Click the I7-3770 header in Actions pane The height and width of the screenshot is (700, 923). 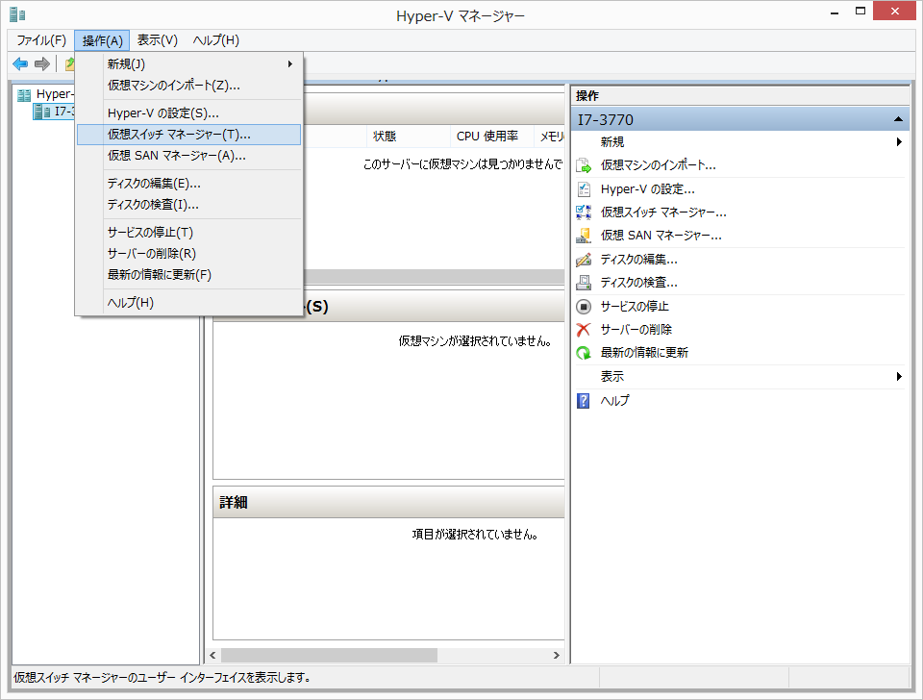740,119
